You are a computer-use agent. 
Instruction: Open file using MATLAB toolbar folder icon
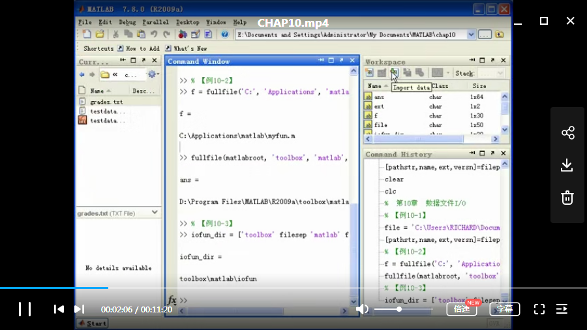pyautogui.click(x=100, y=35)
